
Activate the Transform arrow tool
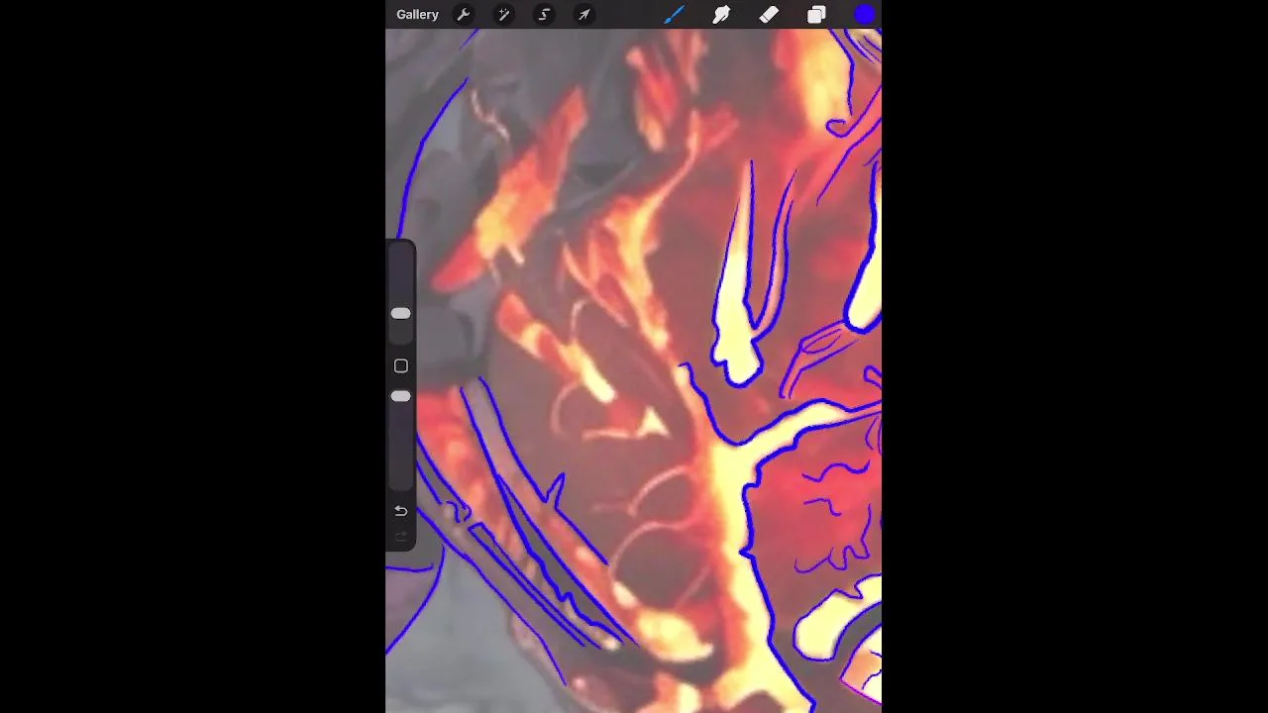click(x=584, y=15)
